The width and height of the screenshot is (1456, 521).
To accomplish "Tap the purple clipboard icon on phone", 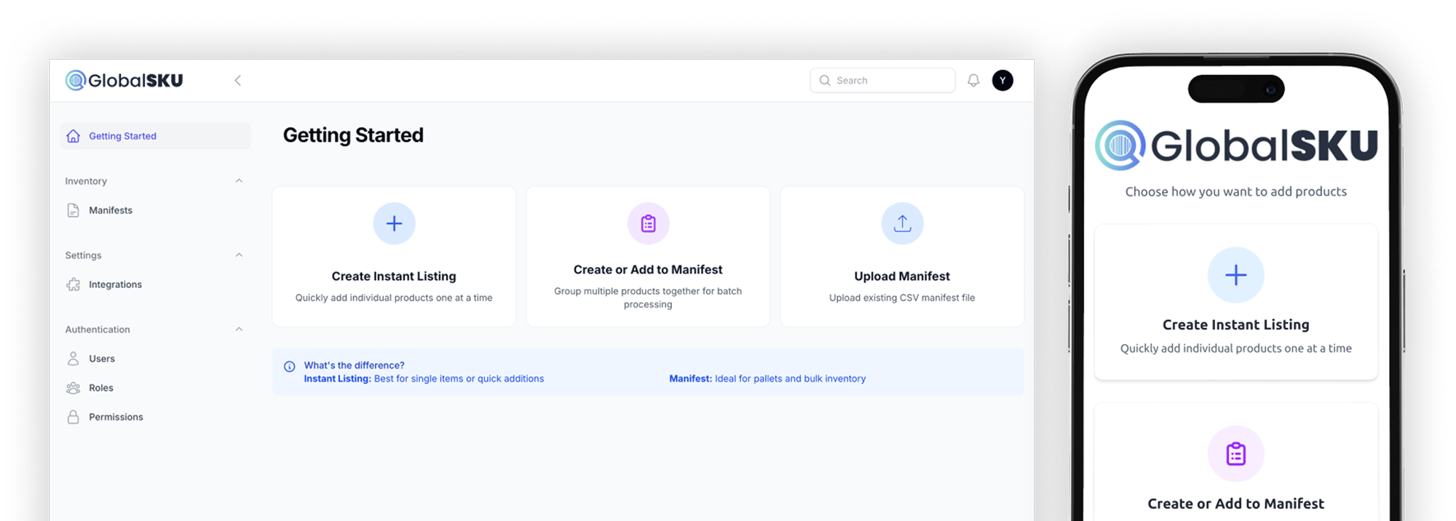I will click(1235, 454).
